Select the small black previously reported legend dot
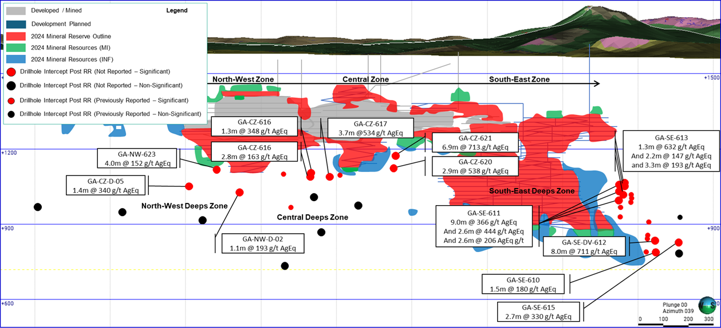This screenshot has width=721, height=328. pos(11,114)
